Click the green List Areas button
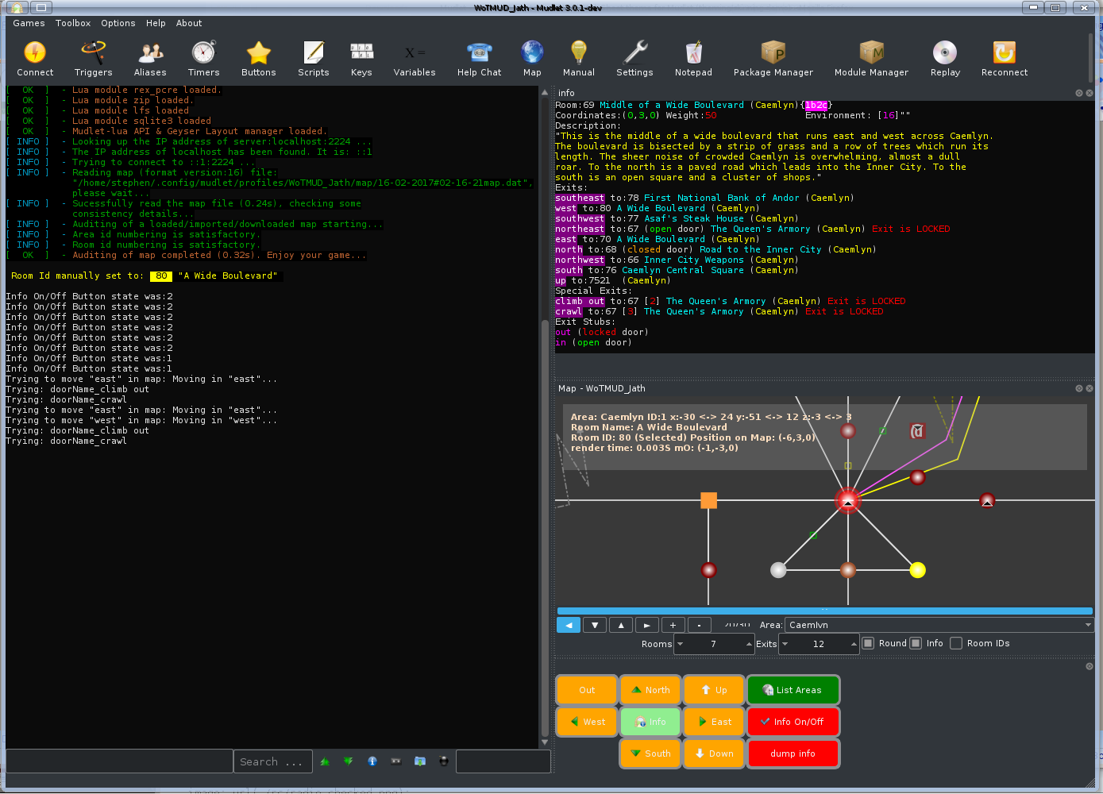This screenshot has width=1103, height=794. [793, 690]
